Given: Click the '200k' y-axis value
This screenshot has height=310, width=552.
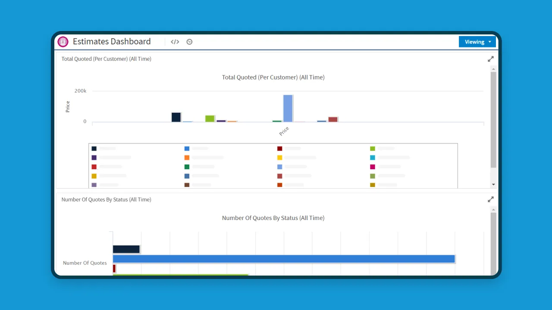Looking at the screenshot, I should [x=81, y=91].
